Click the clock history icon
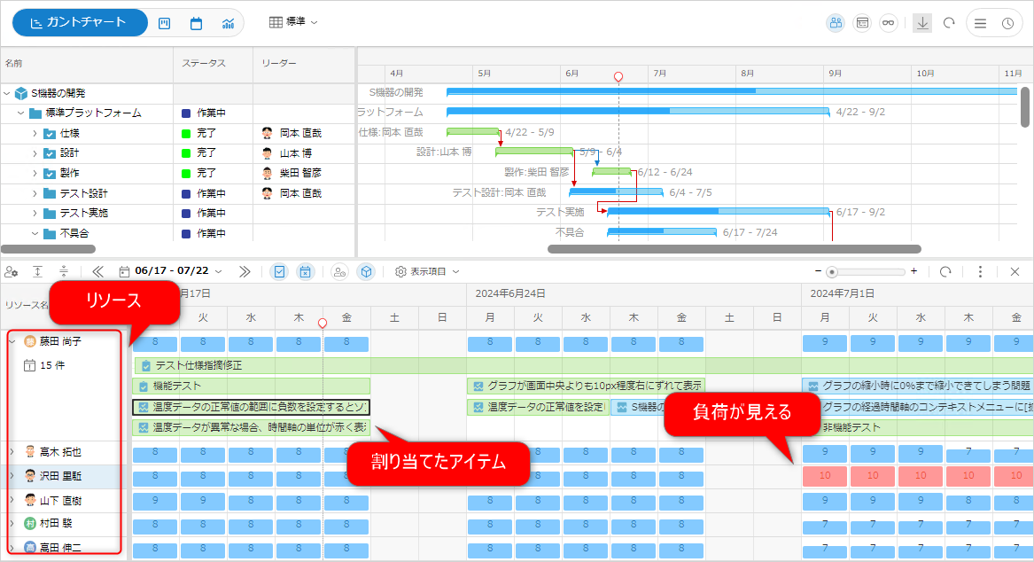 pyautogui.click(x=1008, y=23)
